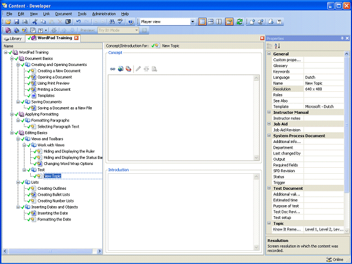Click the chain Link icon in Concept pane
352x264 pixels.
113,69
